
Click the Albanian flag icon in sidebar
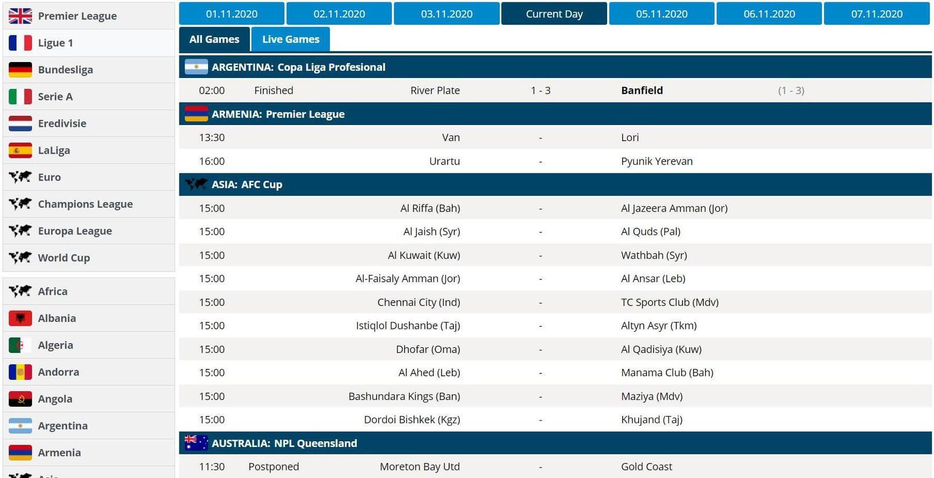20,318
